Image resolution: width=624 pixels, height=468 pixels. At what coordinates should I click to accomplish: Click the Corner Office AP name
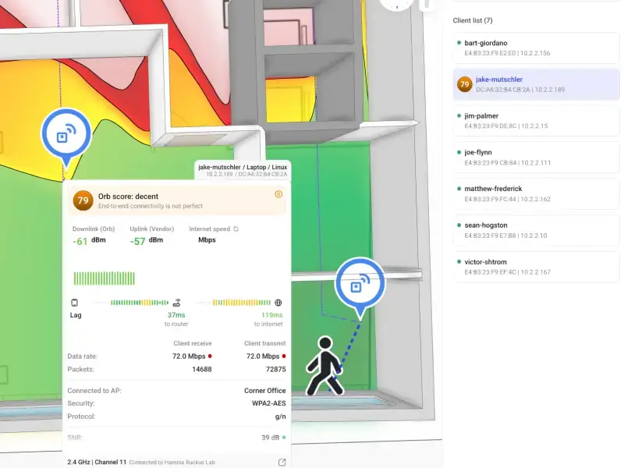tap(263, 391)
